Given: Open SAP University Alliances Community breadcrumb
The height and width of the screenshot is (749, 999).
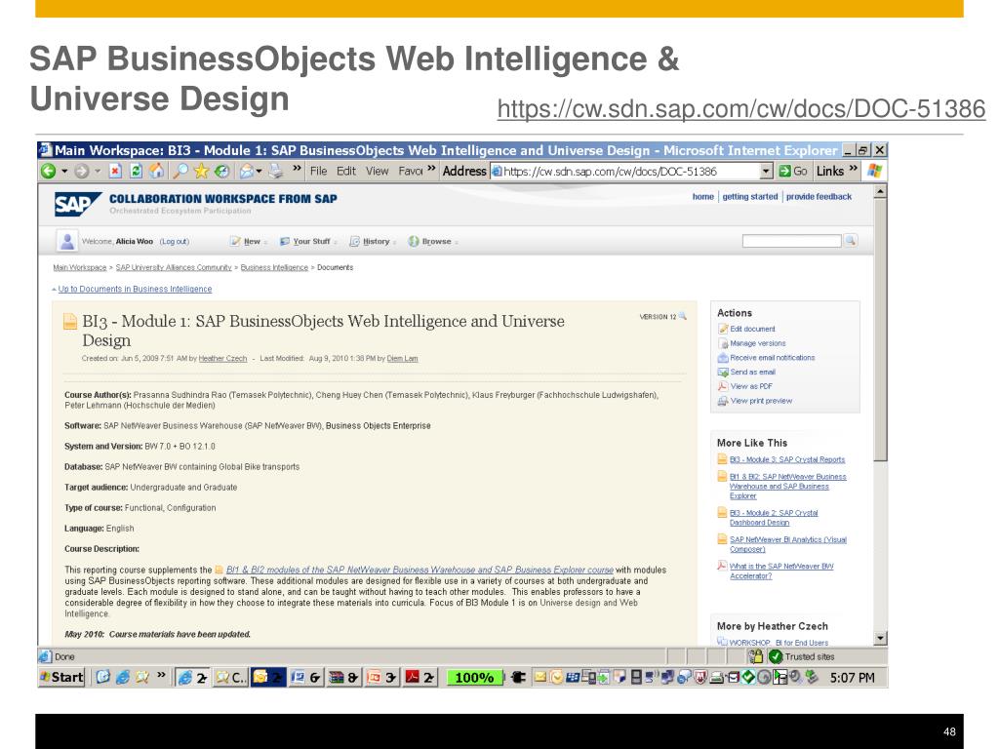Looking at the screenshot, I should pyautogui.click(x=174, y=267).
